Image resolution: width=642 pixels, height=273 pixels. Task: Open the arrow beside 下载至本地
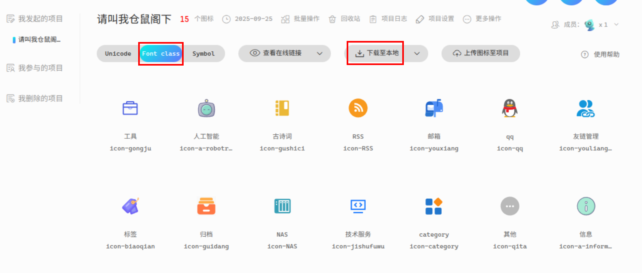[x=417, y=54]
